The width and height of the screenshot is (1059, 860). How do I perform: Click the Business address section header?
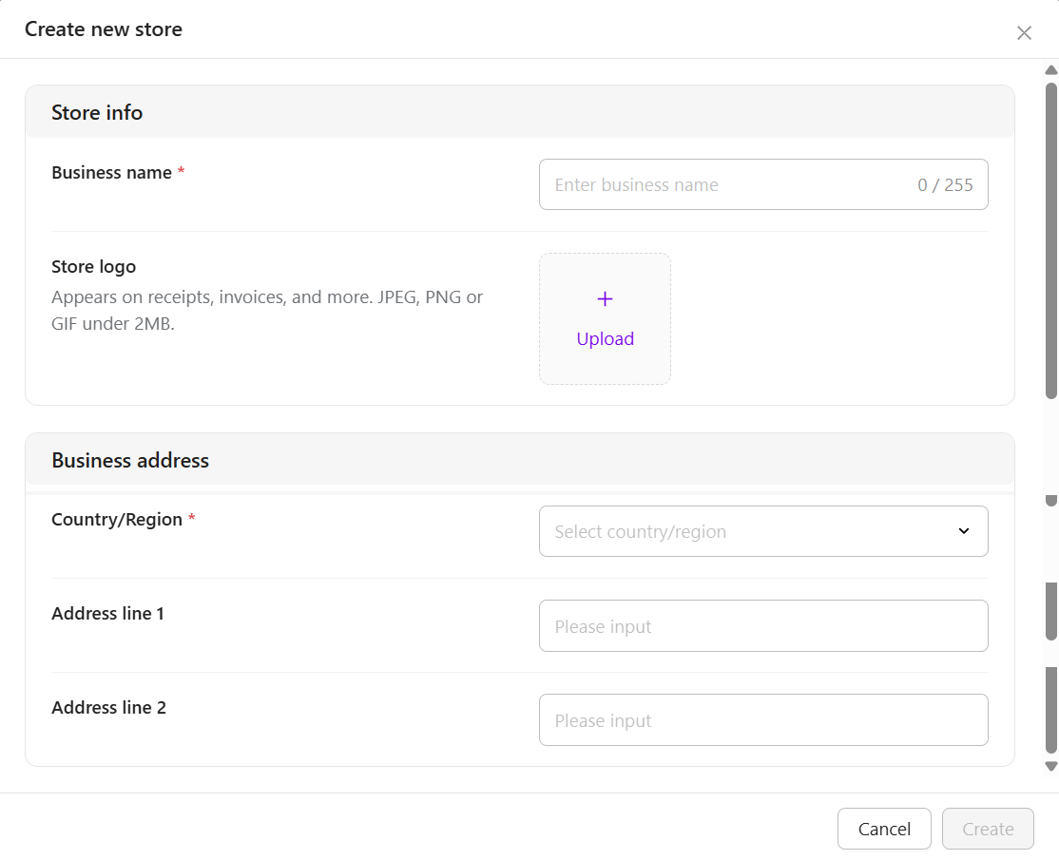[130, 460]
